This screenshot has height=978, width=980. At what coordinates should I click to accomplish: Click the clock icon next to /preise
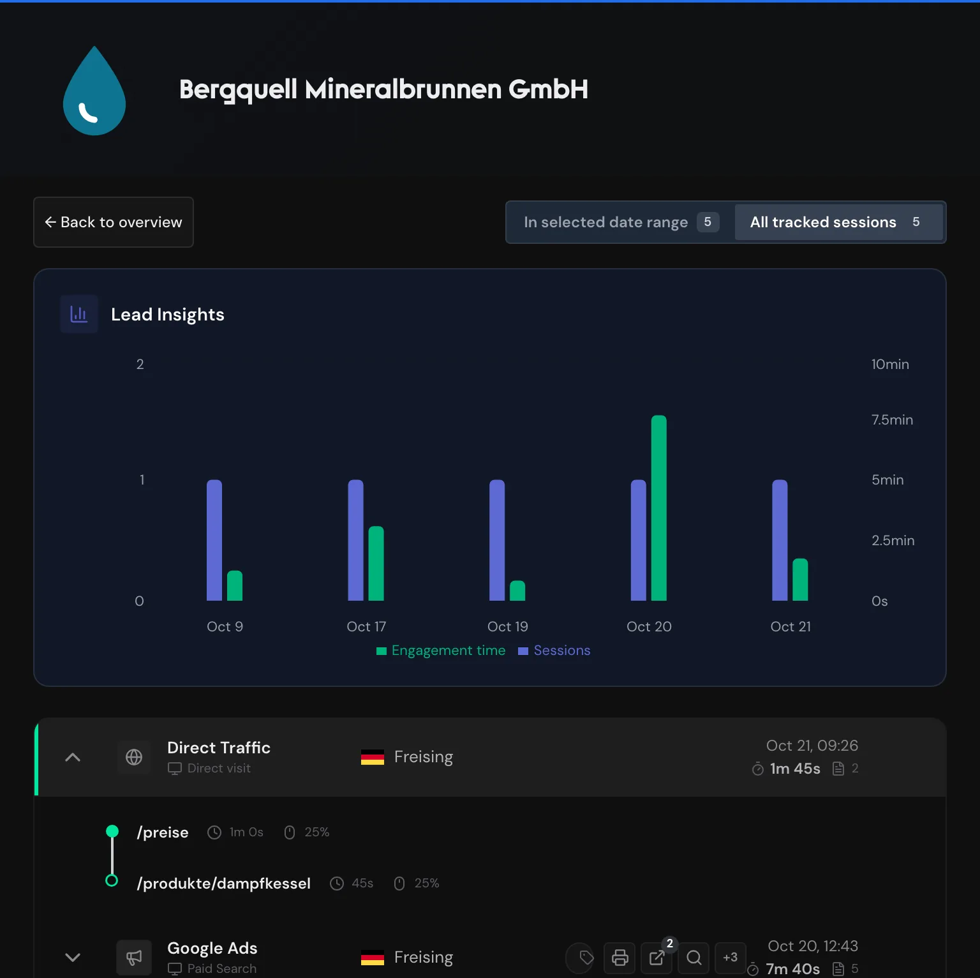point(214,832)
